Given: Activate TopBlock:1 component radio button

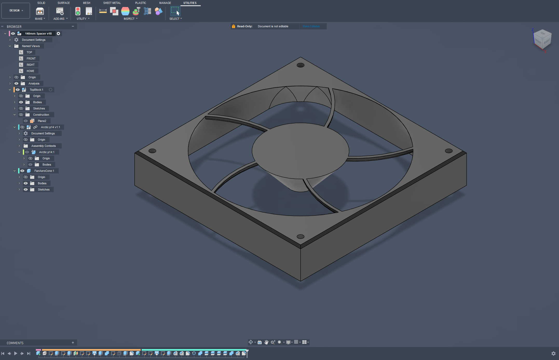Looking at the screenshot, I should pos(51,90).
